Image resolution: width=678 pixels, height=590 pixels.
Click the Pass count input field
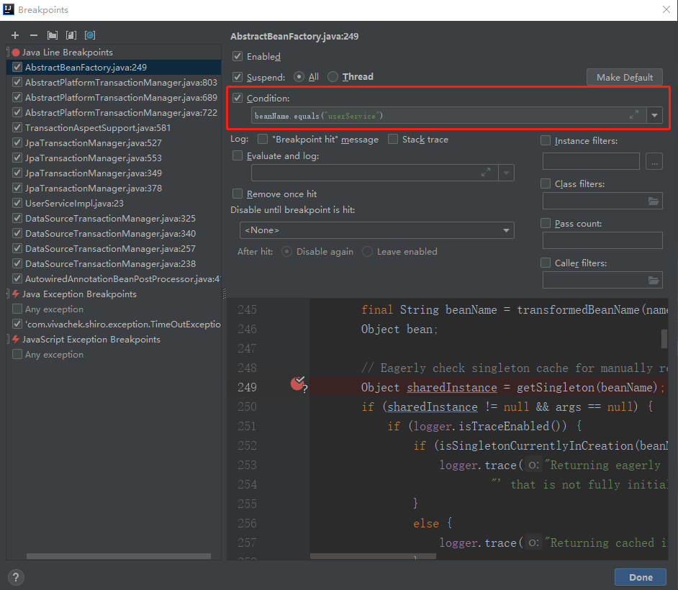tap(602, 240)
